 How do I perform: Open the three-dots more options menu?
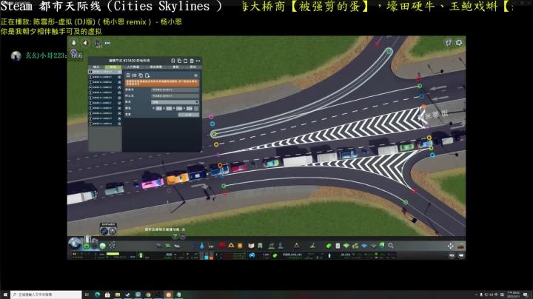pos(198,61)
